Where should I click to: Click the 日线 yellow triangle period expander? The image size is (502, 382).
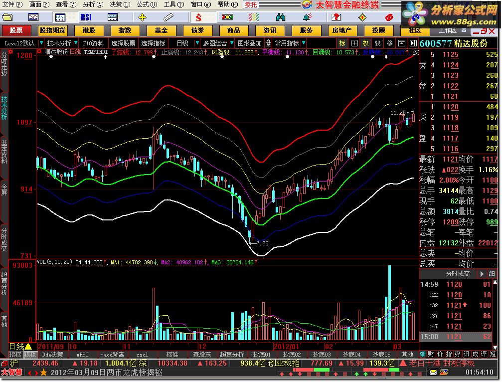[28, 347]
